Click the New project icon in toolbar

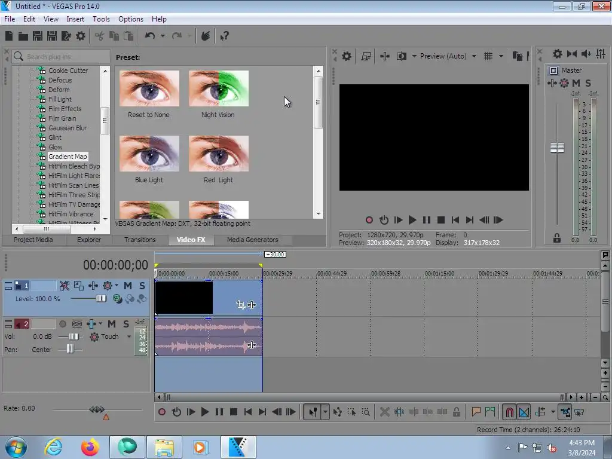tap(9, 36)
